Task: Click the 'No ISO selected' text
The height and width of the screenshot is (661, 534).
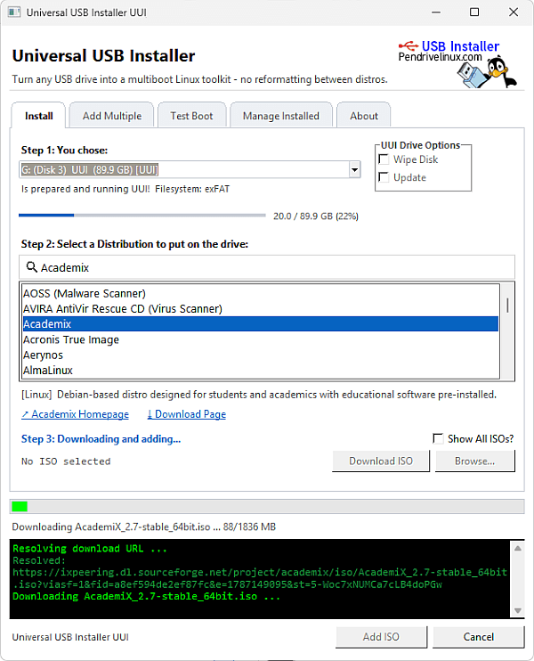Action: click(x=66, y=461)
